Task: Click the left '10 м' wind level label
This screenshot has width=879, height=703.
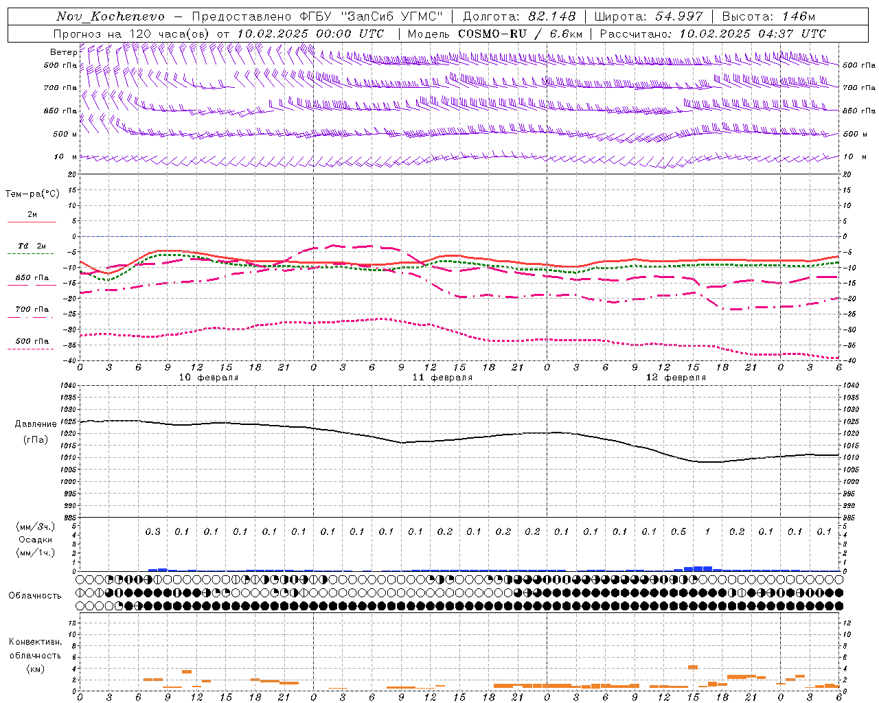Action: pos(65,157)
